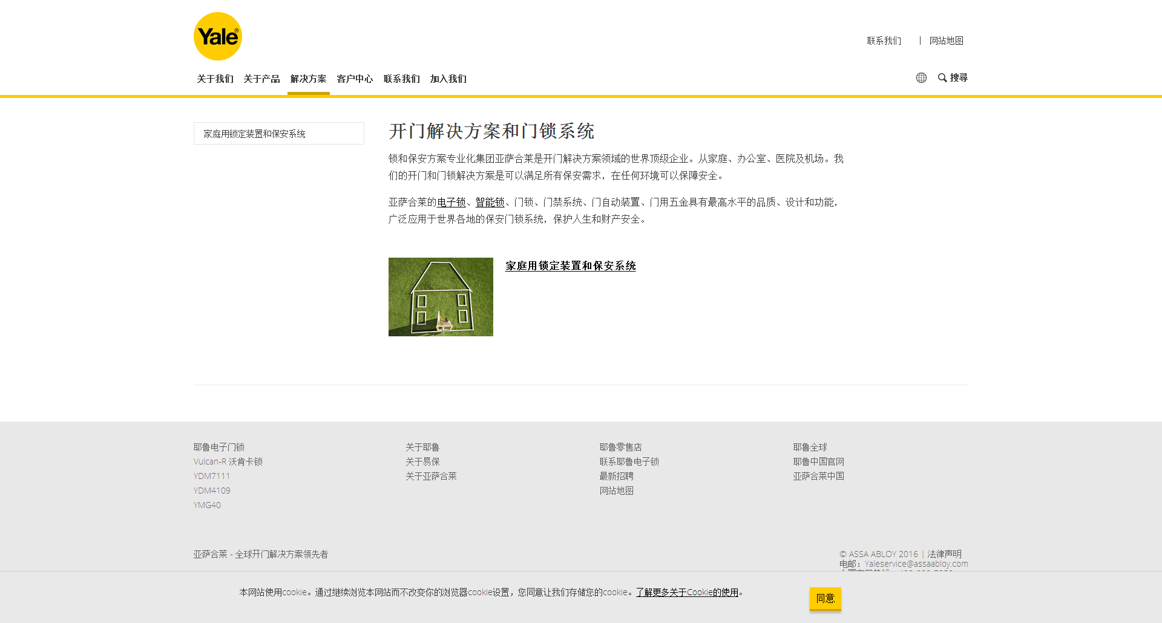The height and width of the screenshot is (623, 1162).
Task: Open the 关于产品 menu
Action: (x=261, y=79)
